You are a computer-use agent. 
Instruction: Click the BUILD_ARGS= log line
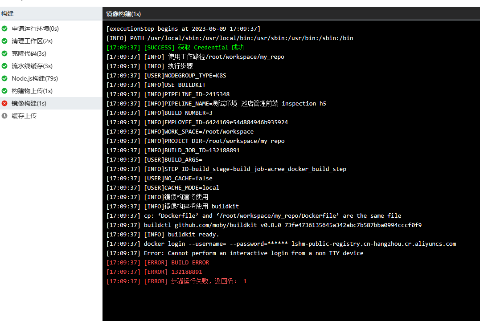154,160
